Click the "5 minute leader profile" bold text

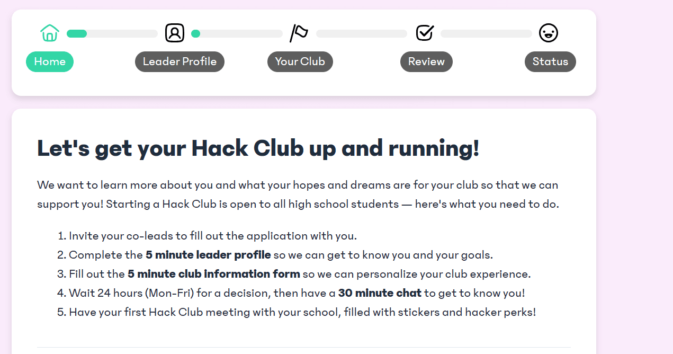click(x=208, y=255)
